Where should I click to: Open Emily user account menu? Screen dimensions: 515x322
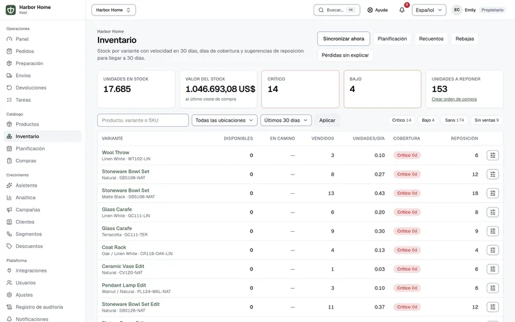tap(479, 10)
